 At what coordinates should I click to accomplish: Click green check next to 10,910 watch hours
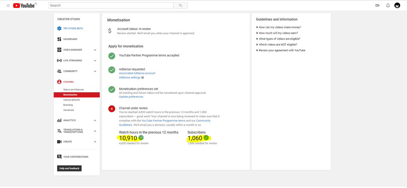pos(141,138)
